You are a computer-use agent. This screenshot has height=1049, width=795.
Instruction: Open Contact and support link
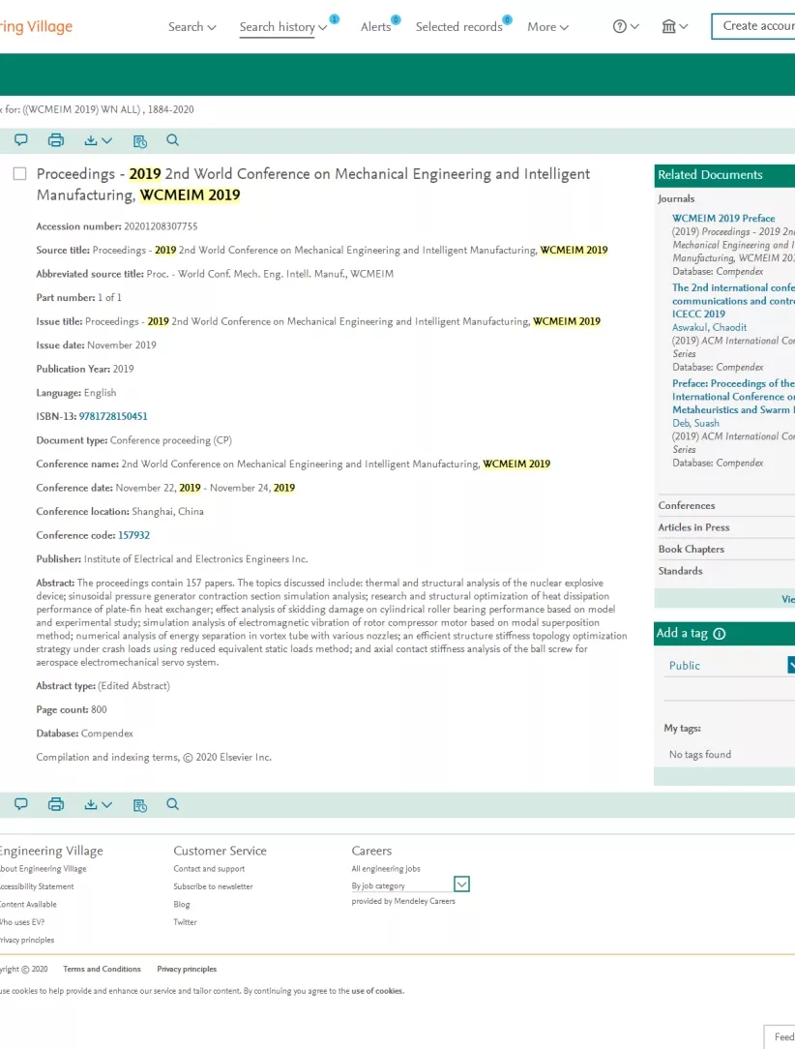click(209, 868)
